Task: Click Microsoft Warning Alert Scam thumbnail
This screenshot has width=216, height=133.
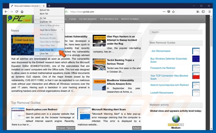Action: point(84,113)
